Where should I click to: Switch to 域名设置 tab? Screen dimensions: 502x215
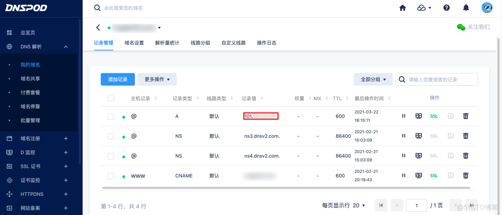point(134,43)
